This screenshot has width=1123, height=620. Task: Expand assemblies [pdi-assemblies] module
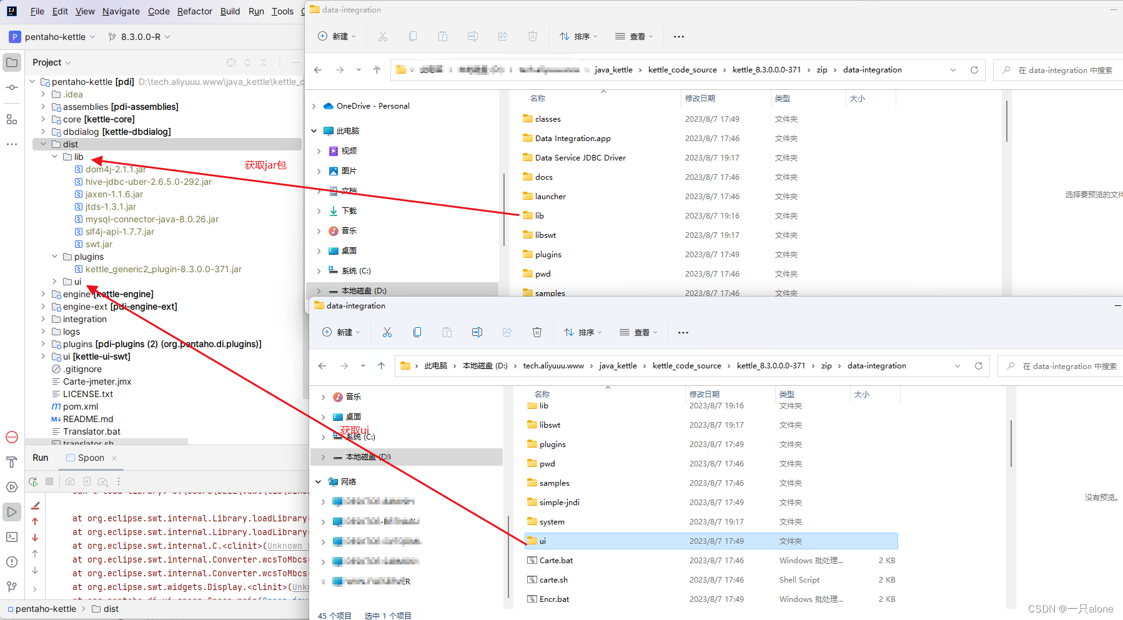43,107
